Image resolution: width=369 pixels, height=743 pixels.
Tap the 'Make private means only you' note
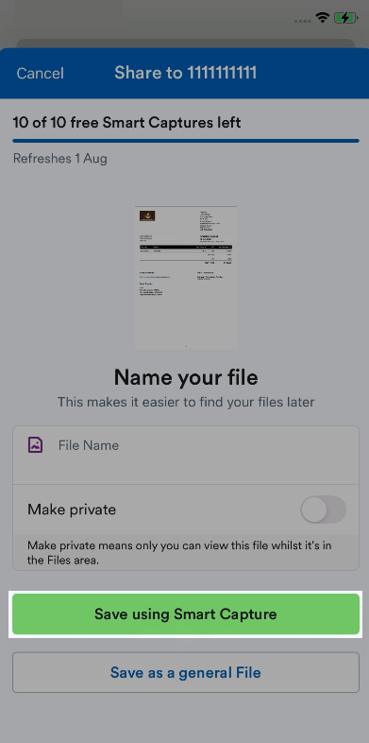179,553
